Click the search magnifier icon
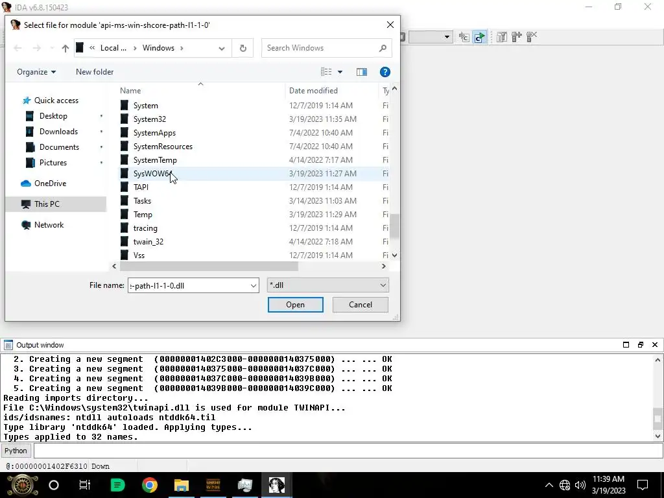Screen dimensions: 664x498 (383, 48)
